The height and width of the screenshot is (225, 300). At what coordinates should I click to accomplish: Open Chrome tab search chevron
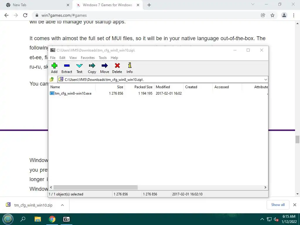click(253, 4)
